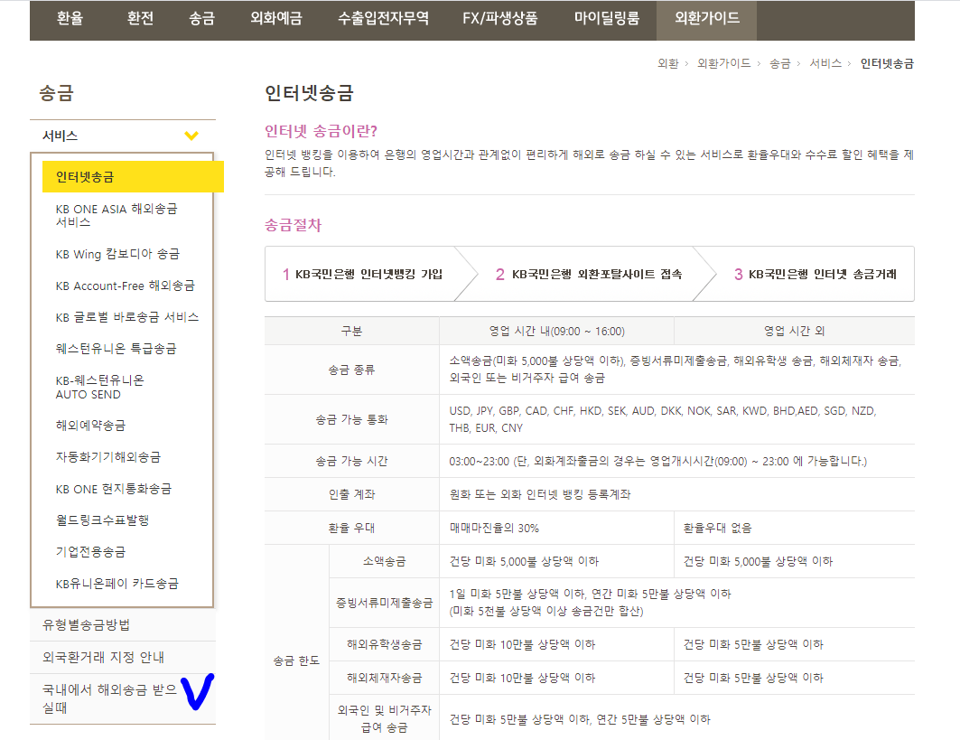
Task: Open the FX/파생상품 menu
Action: (x=500, y=19)
